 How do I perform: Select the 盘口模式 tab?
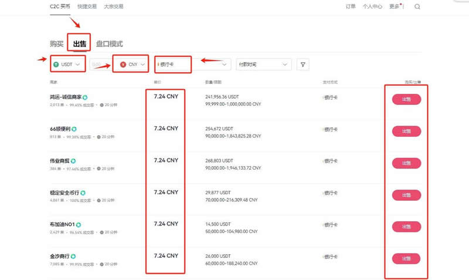pyautogui.click(x=109, y=44)
